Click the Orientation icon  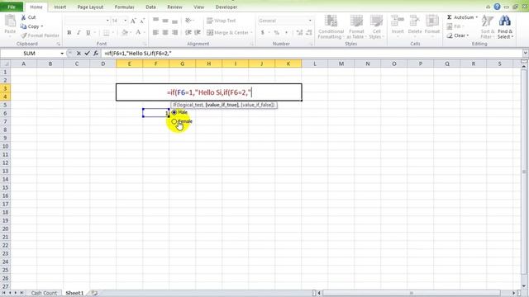(188, 21)
